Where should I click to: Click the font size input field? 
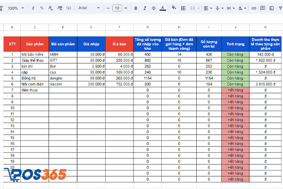pyautogui.click(x=117, y=8)
